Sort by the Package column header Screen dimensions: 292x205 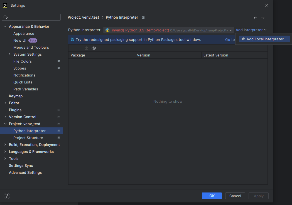point(102,55)
